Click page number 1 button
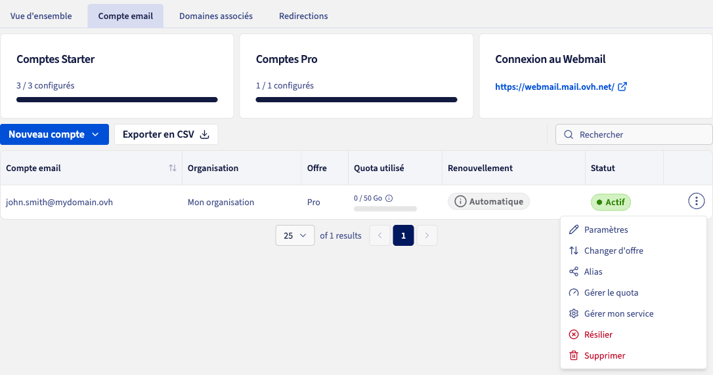The width and height of the screenshot is (713, 375). click(403, 235)
